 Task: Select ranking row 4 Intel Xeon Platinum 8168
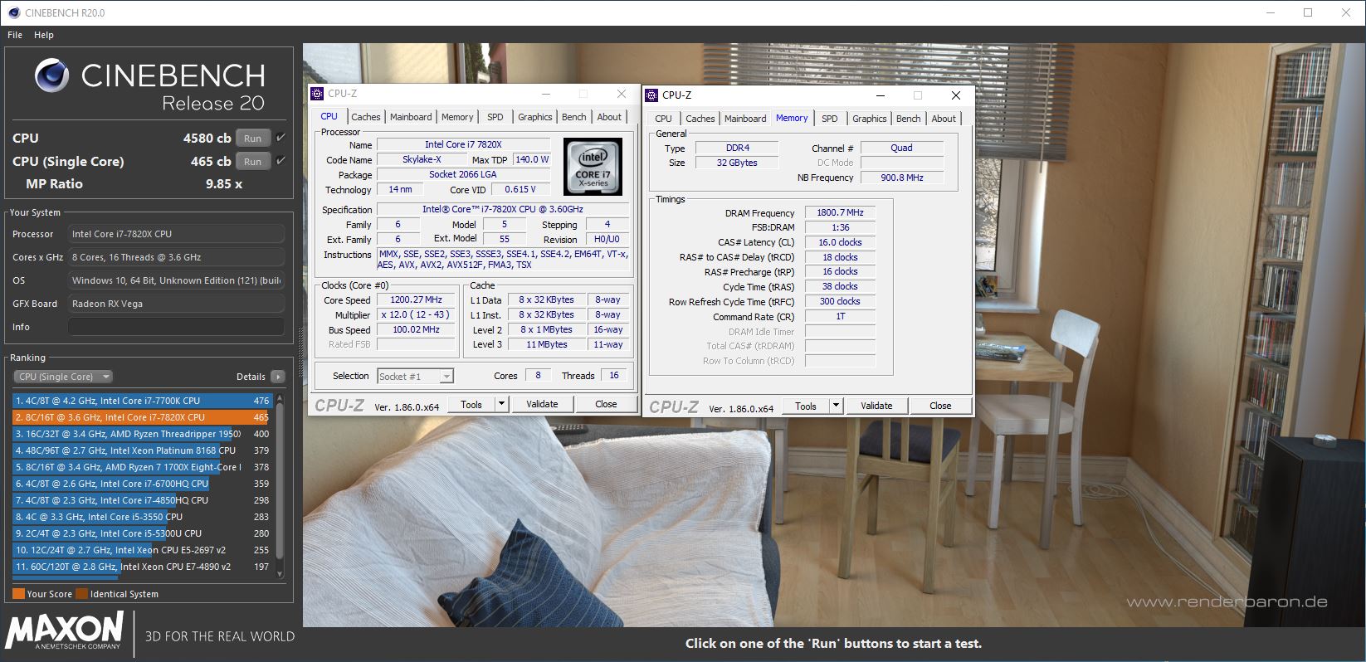tap(143, 450)
